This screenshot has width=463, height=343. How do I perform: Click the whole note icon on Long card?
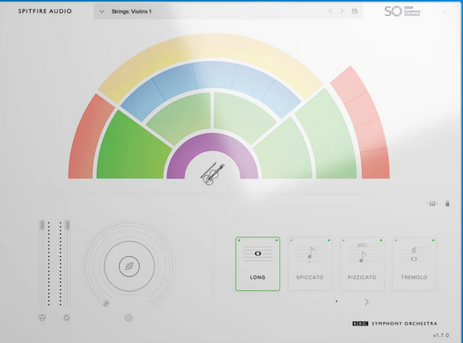point(258,253)
